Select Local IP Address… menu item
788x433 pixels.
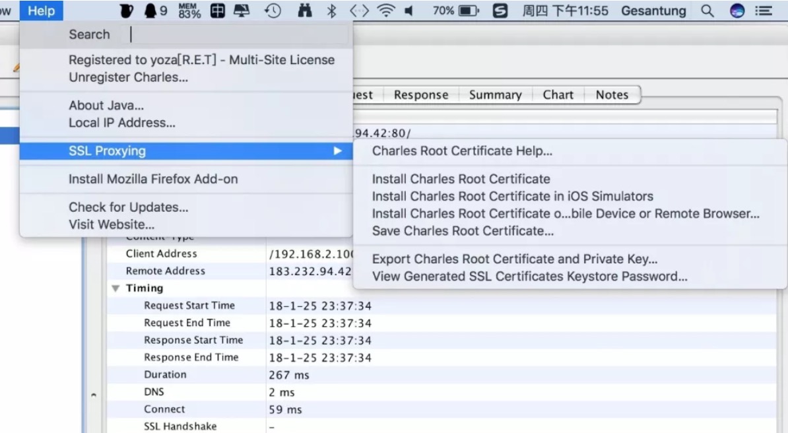point(122,123)
